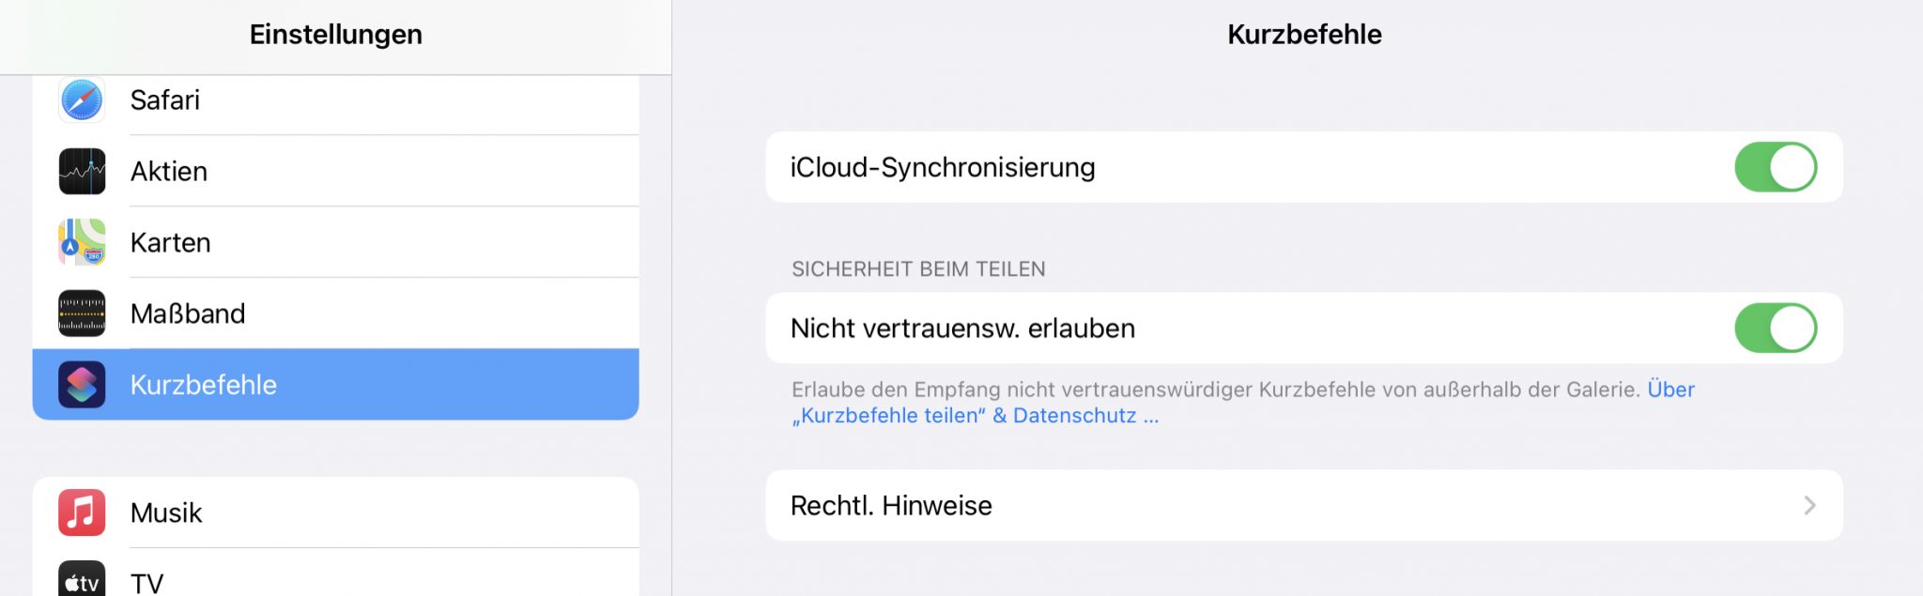This screenshot has width=1923, height=596.
Task: Disable iCloud-Synchronisierung
Action: pyautogui.click(x=1777, y=167)
